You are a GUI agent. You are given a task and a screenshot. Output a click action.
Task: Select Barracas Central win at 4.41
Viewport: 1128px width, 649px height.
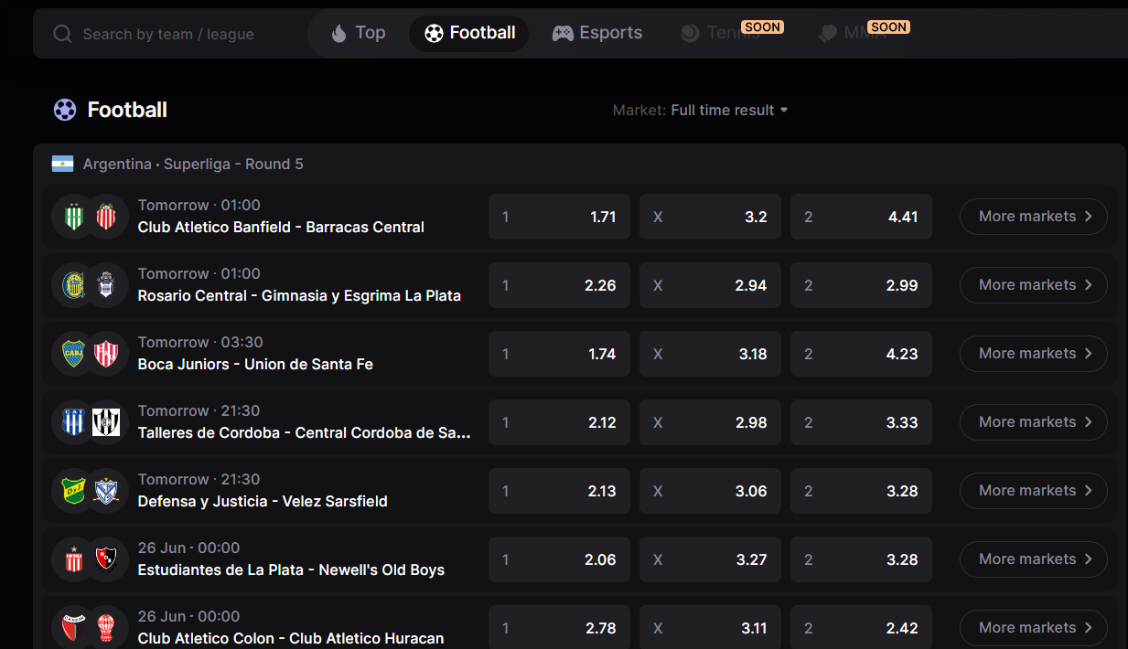pyautogui.click(x=861, y=217)
